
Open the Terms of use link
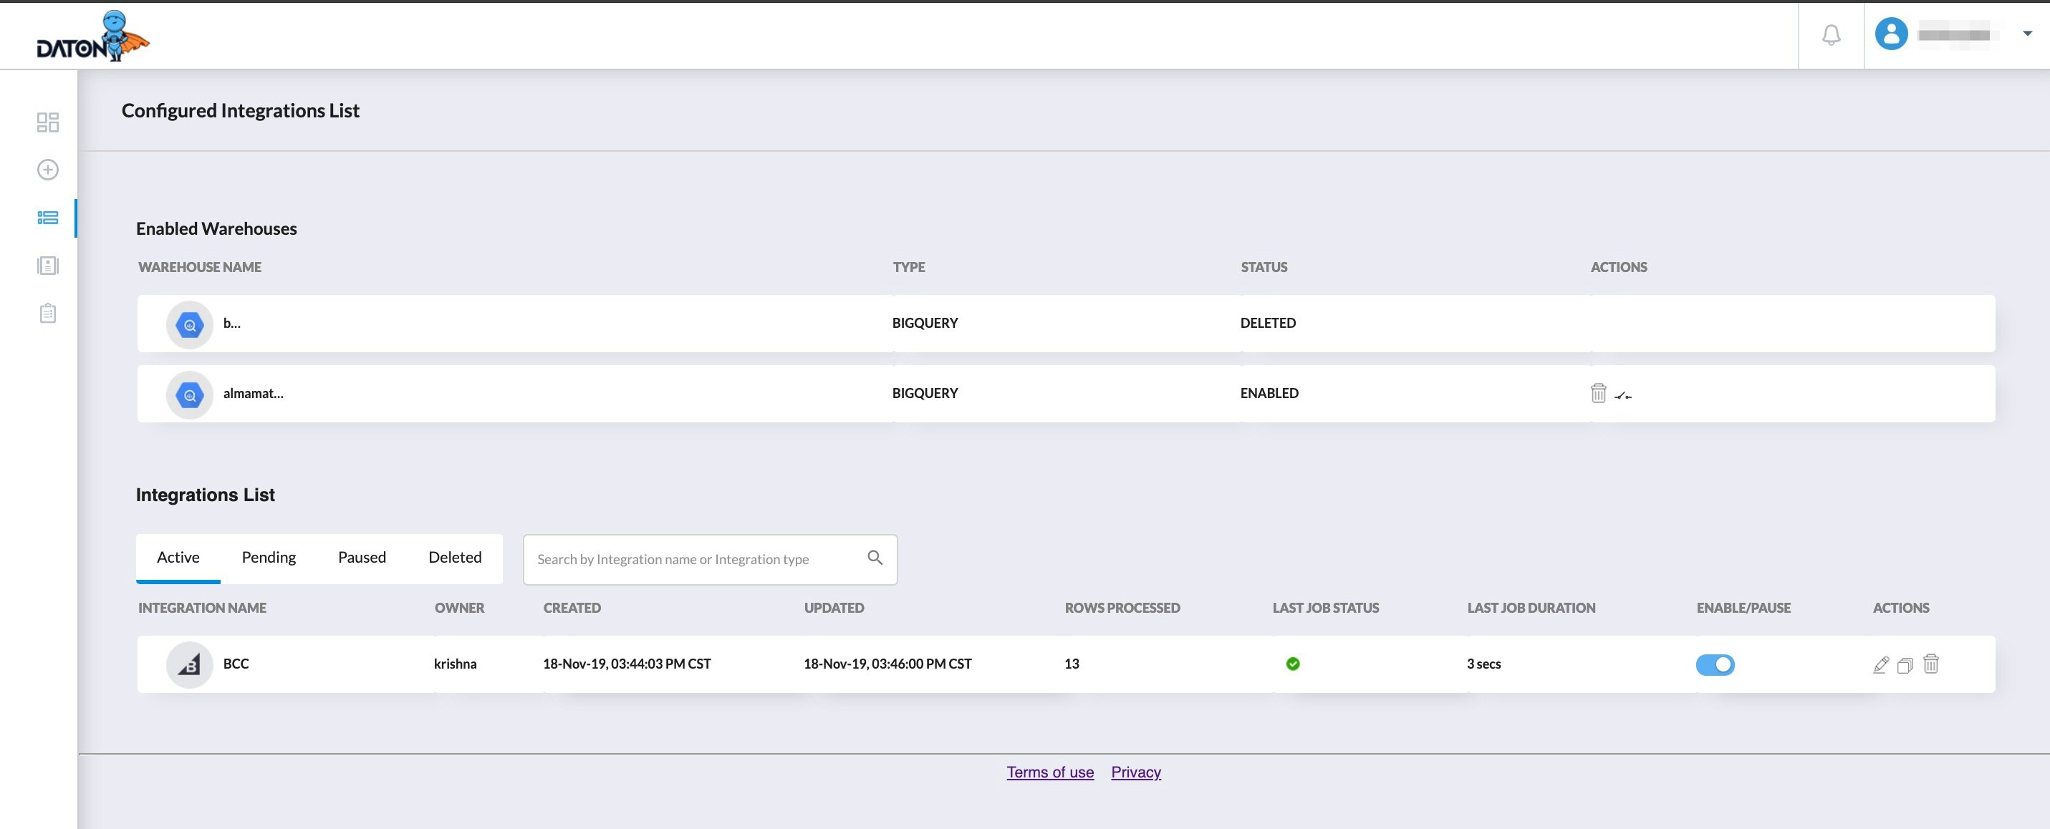[1049, 772]
